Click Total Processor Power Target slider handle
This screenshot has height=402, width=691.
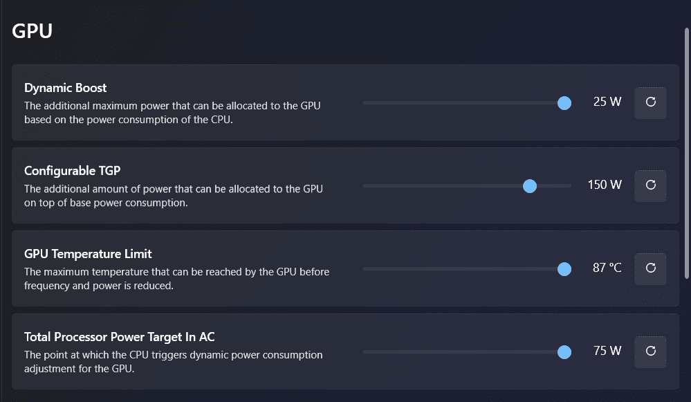(x=564, y=352)
